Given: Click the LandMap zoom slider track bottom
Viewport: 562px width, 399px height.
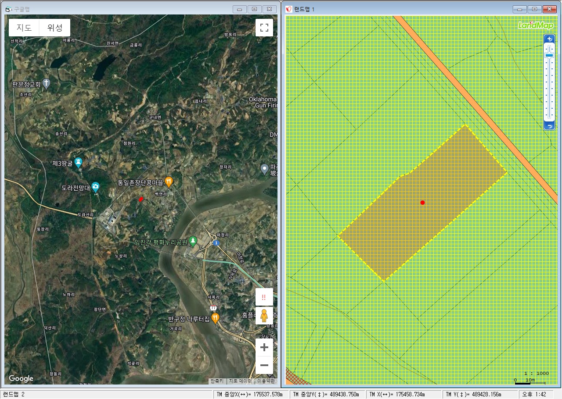Looking at the screenshot, I should [549, 118].
